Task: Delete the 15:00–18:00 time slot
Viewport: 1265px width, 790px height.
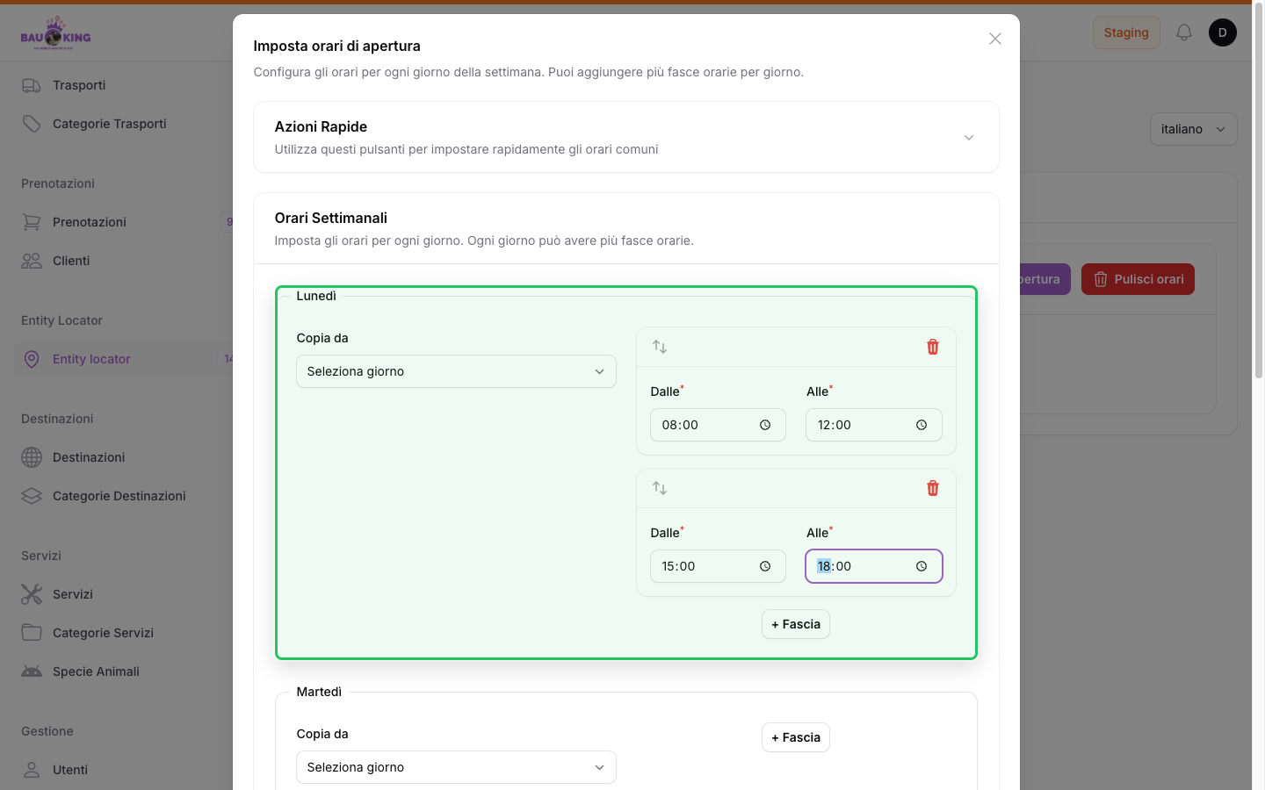Action: point(933,488)
